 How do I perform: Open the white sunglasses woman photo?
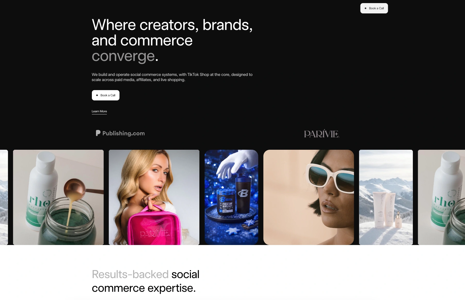tap(309, 197)
